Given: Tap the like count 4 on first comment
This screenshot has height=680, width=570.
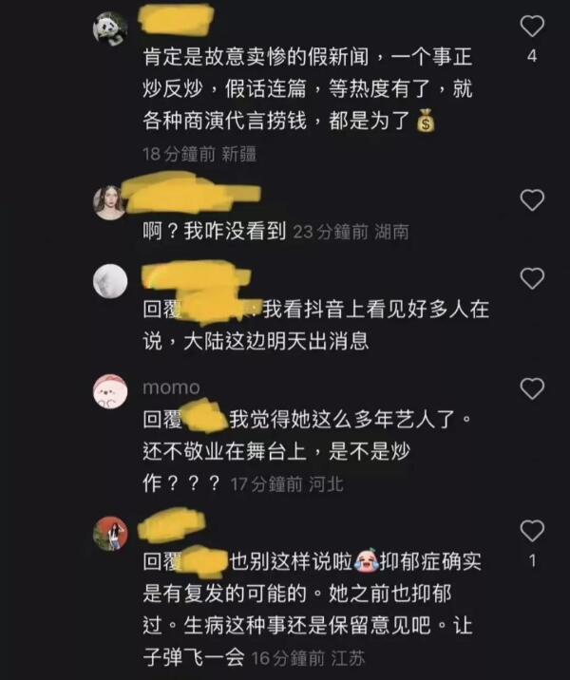Looking at the screenshot, I should point(532,56).
